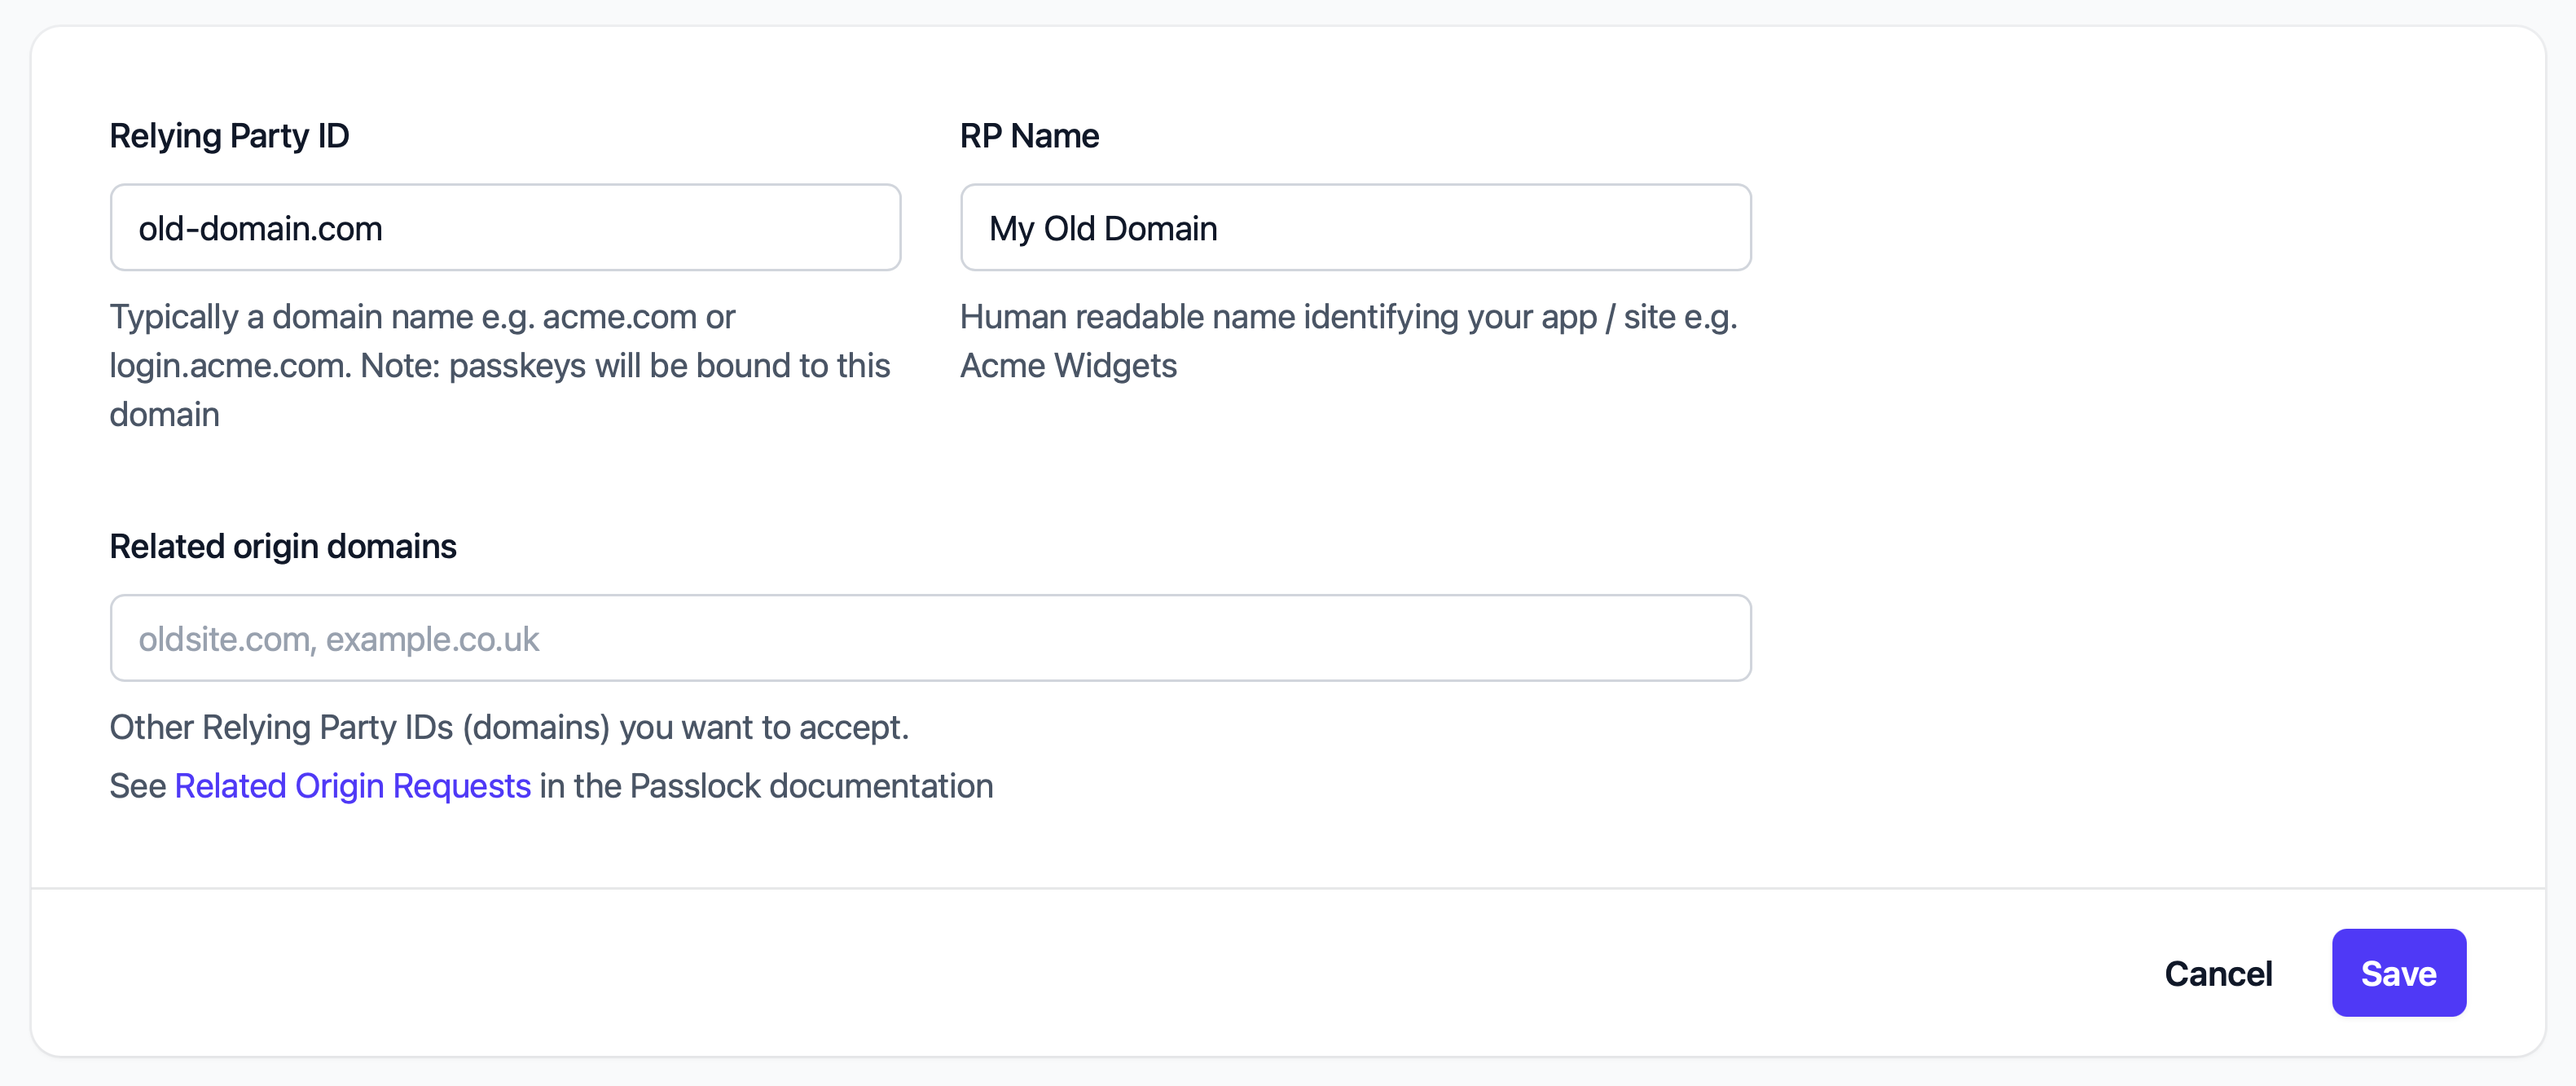Image resolution: width=2576 pixels, height=1086 pixels.
Task: Click the Cancel text link
Action: (x=2218, y=972)
